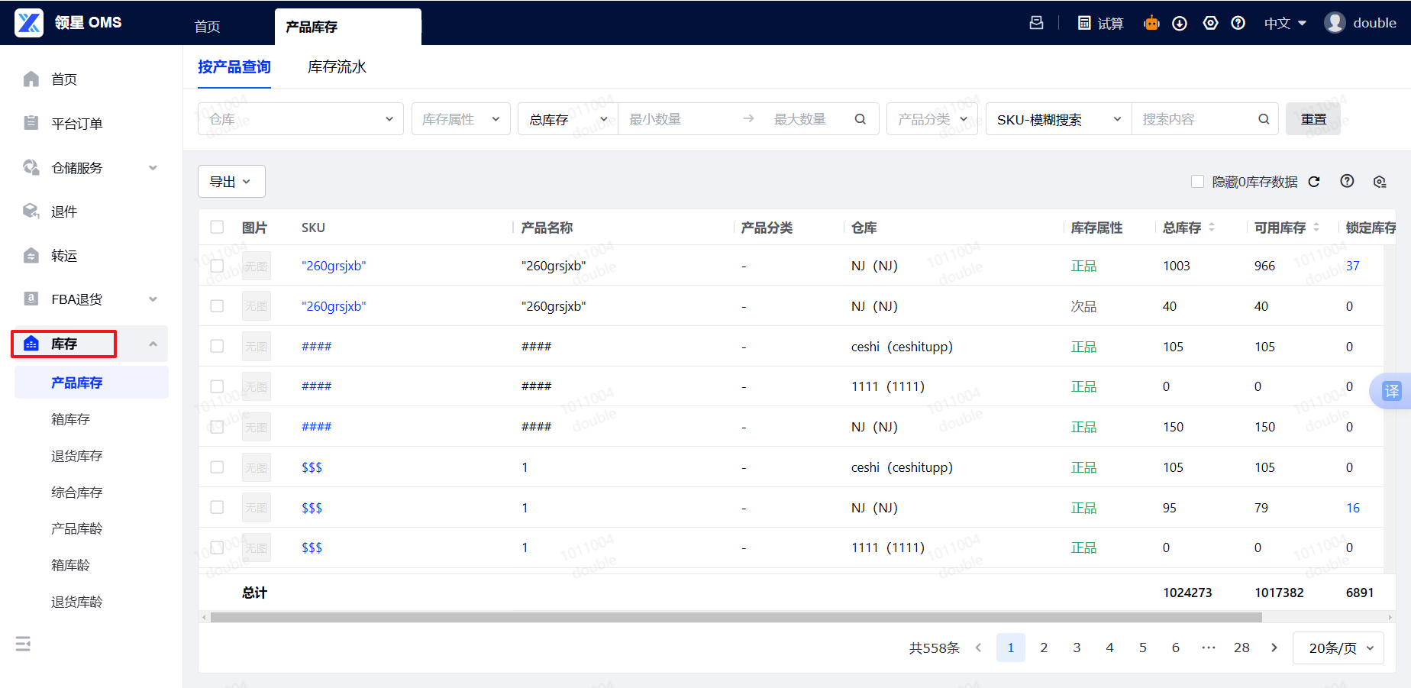Click the horizontal table scrollbar
Screen dimensions: 1411x688
point(737,617)
